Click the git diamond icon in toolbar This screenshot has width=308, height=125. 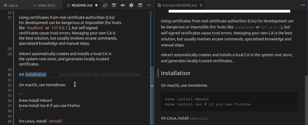131,5
